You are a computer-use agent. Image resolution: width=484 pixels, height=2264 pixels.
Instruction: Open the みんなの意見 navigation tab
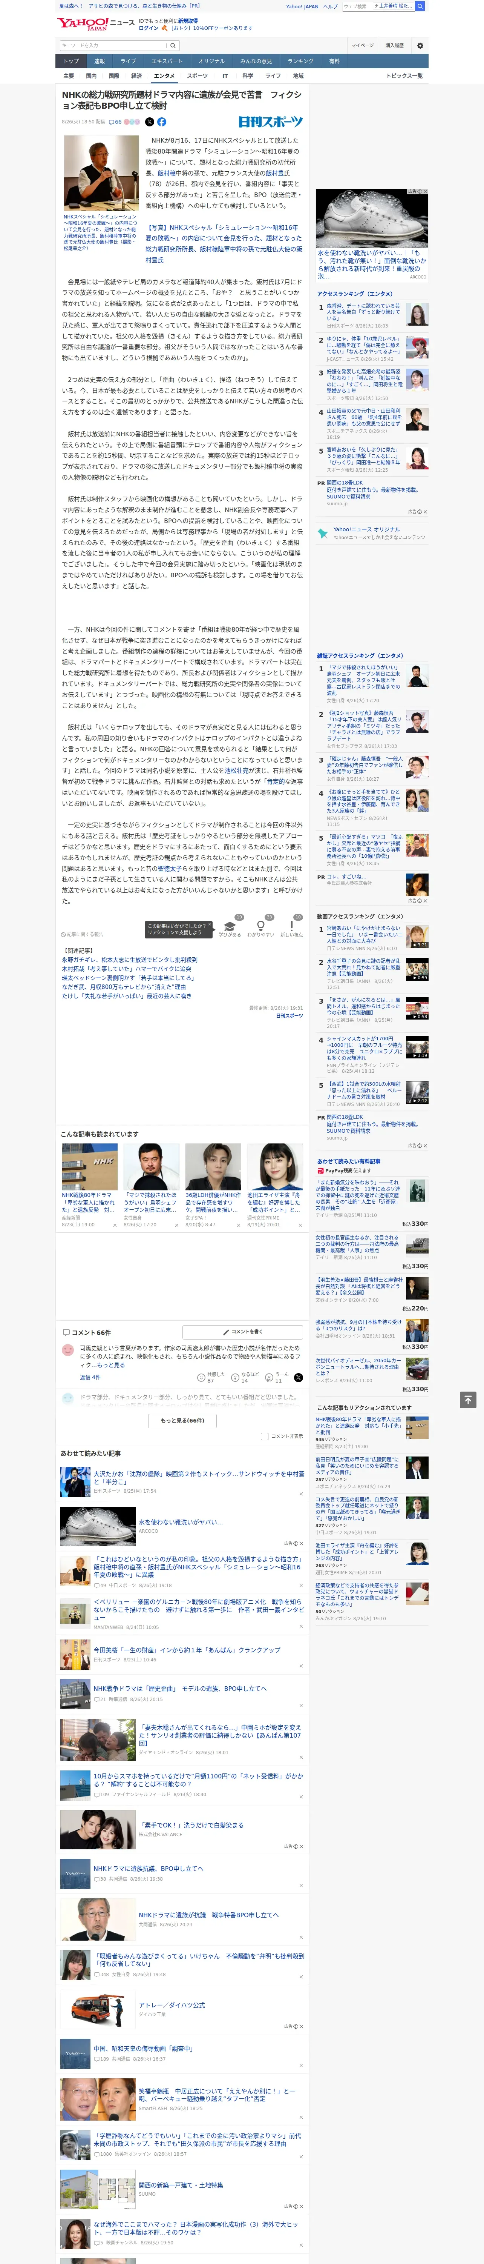coord(256,62)
